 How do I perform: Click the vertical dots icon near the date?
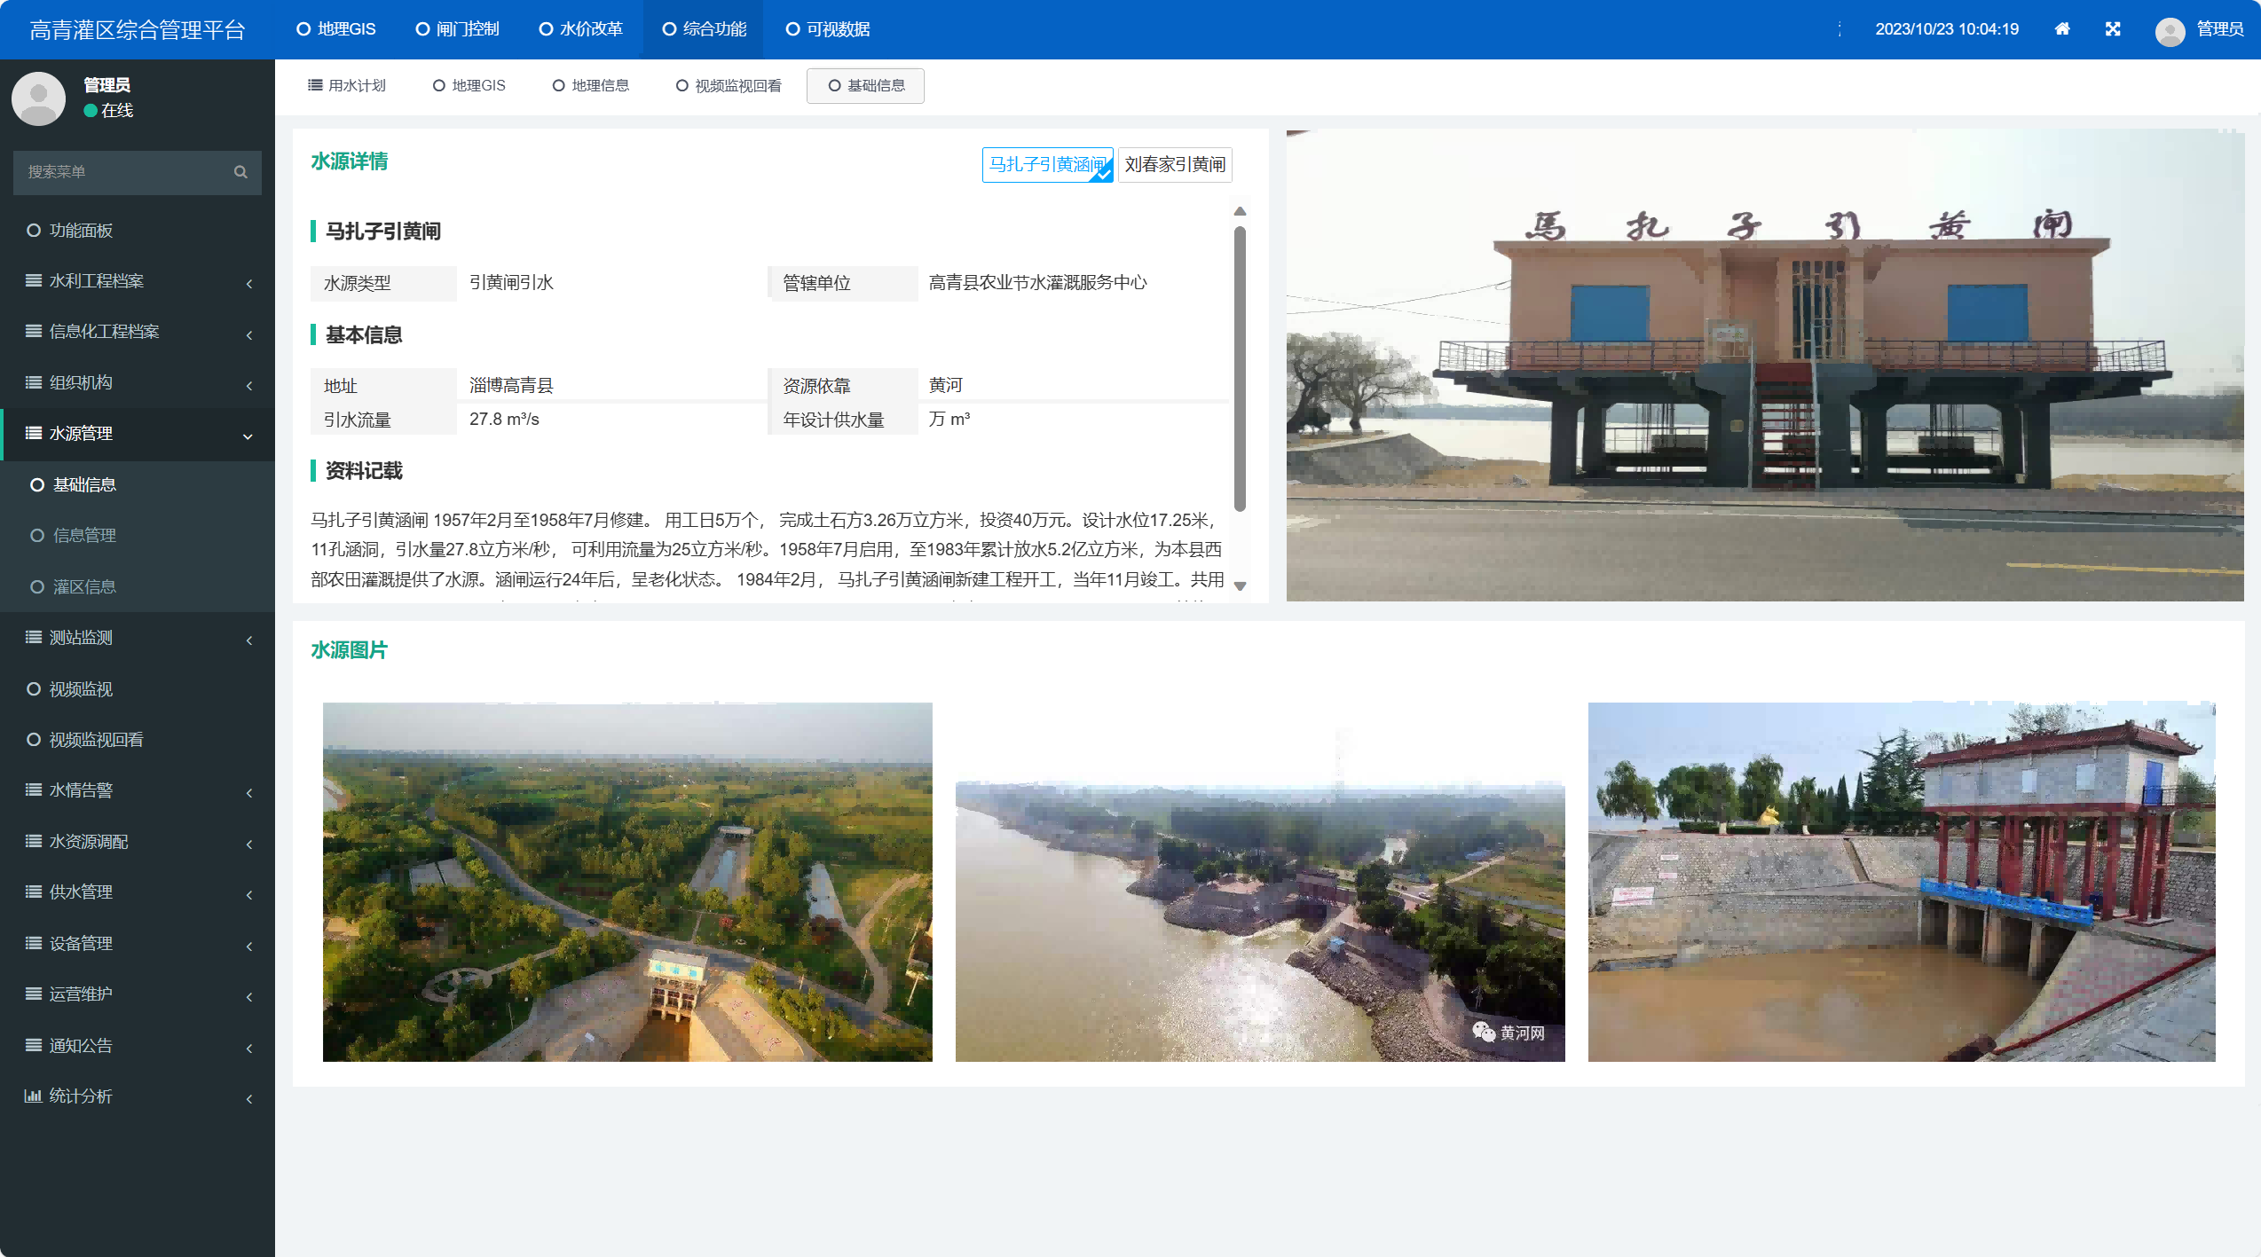coord(1840,29)
